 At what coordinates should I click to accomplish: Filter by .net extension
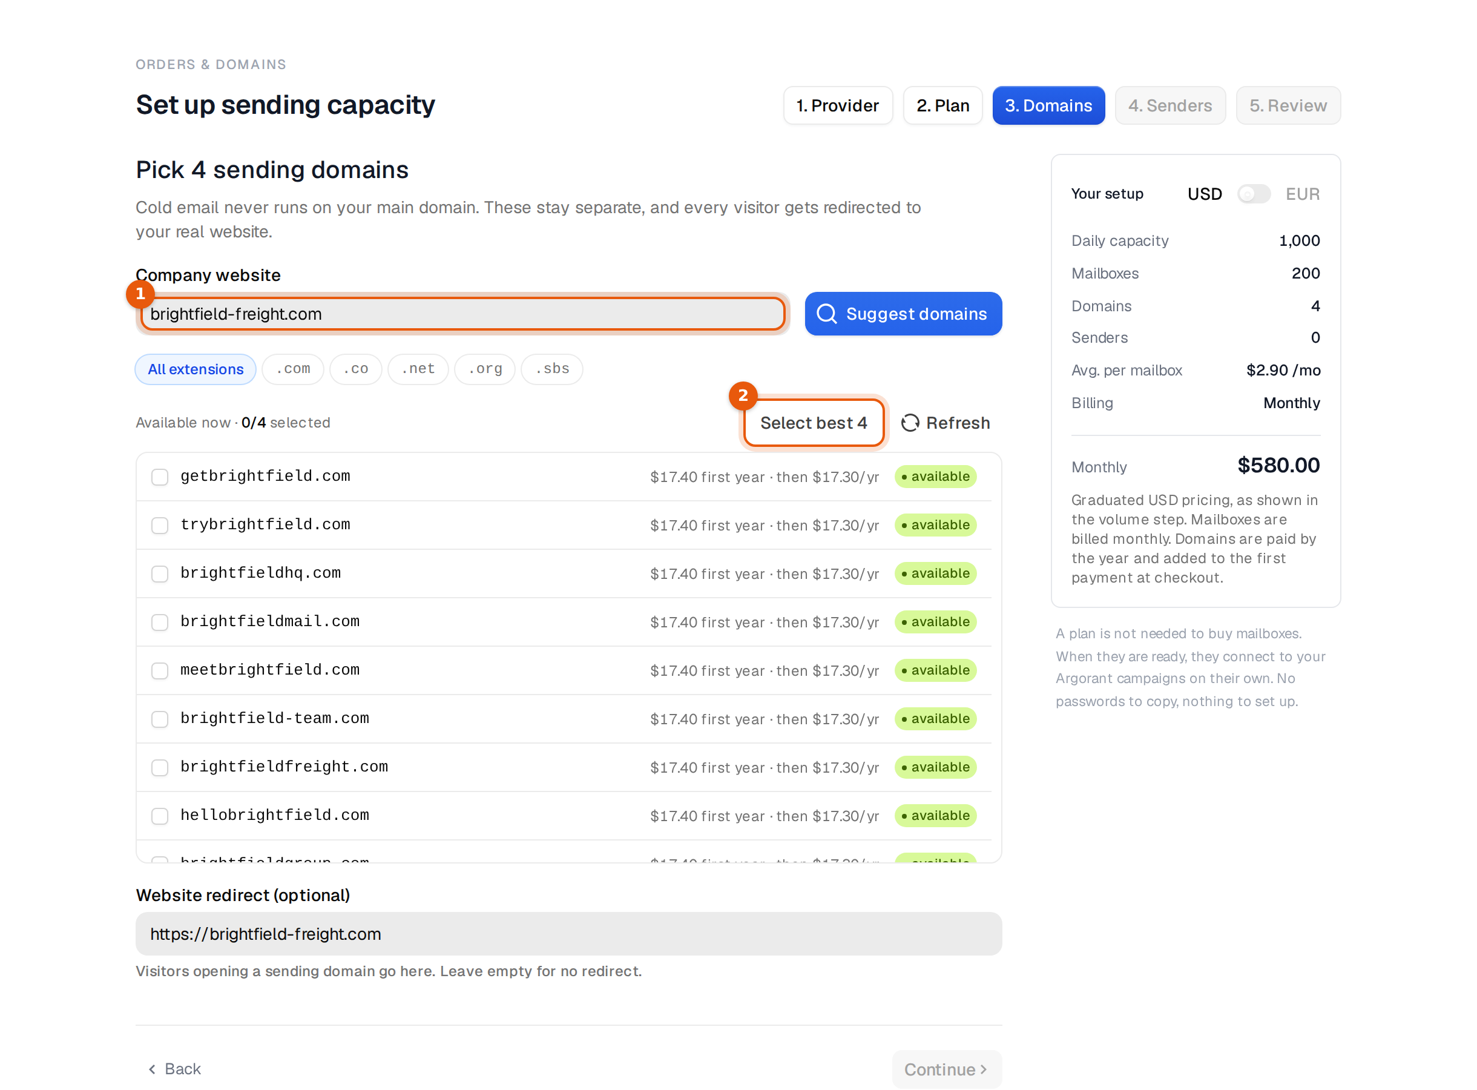[418, 369]
